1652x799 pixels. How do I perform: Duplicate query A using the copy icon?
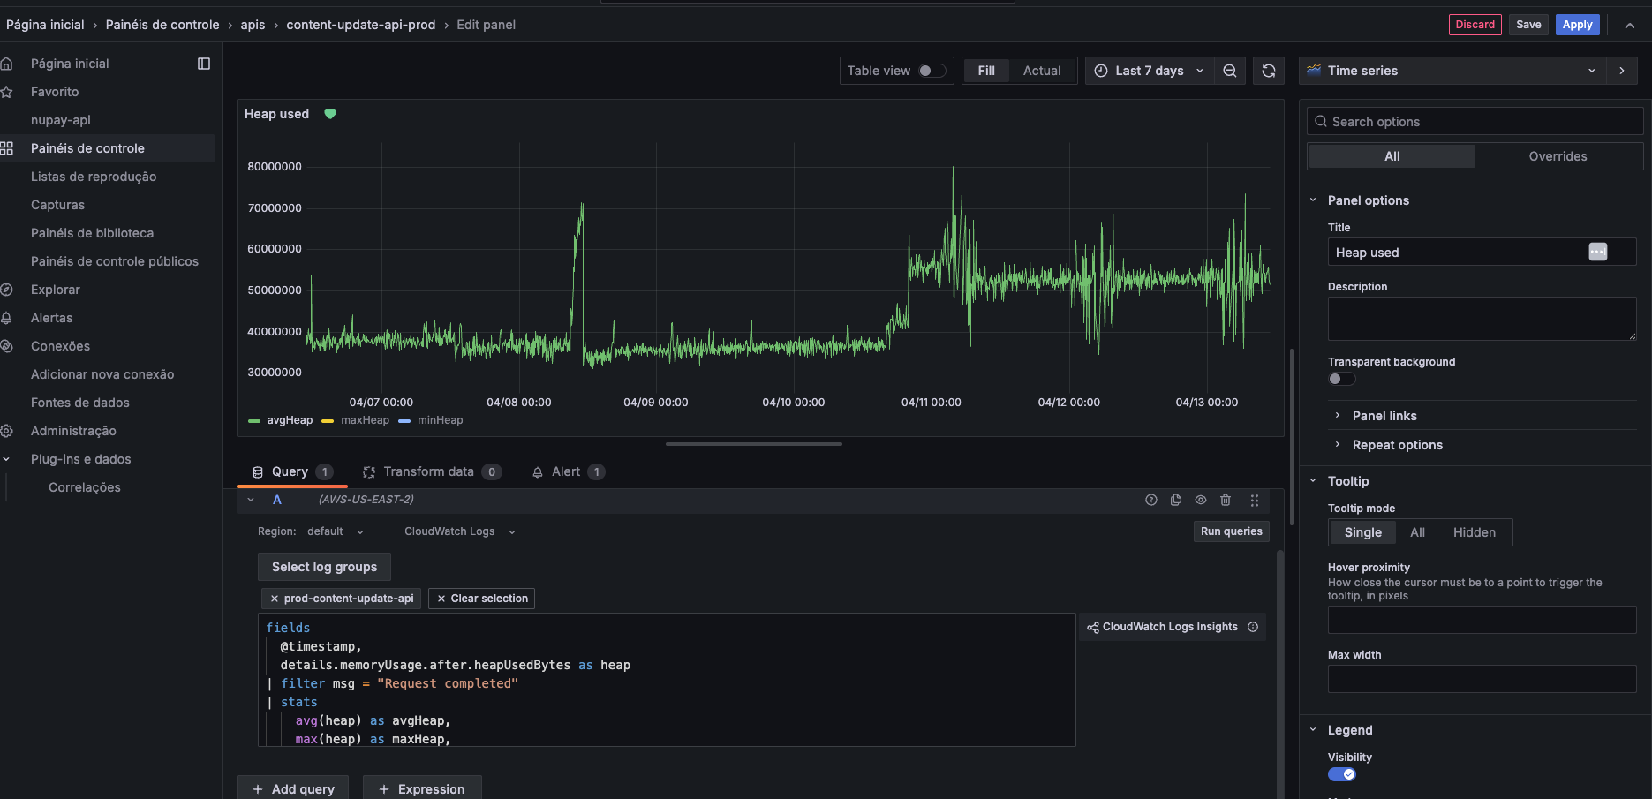coord(1176,500)
